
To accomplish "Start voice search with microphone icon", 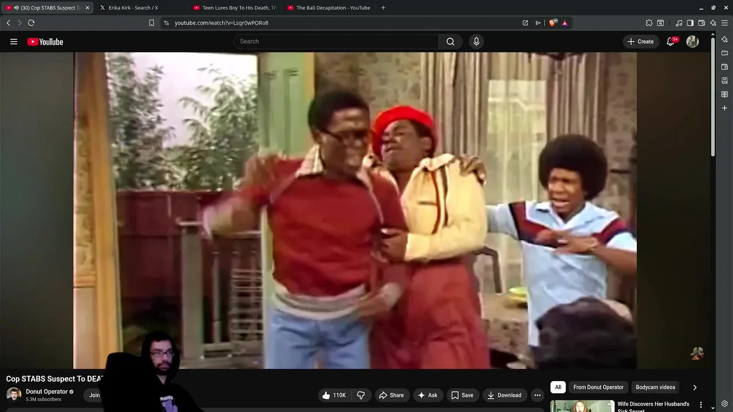I will [476, 42].
